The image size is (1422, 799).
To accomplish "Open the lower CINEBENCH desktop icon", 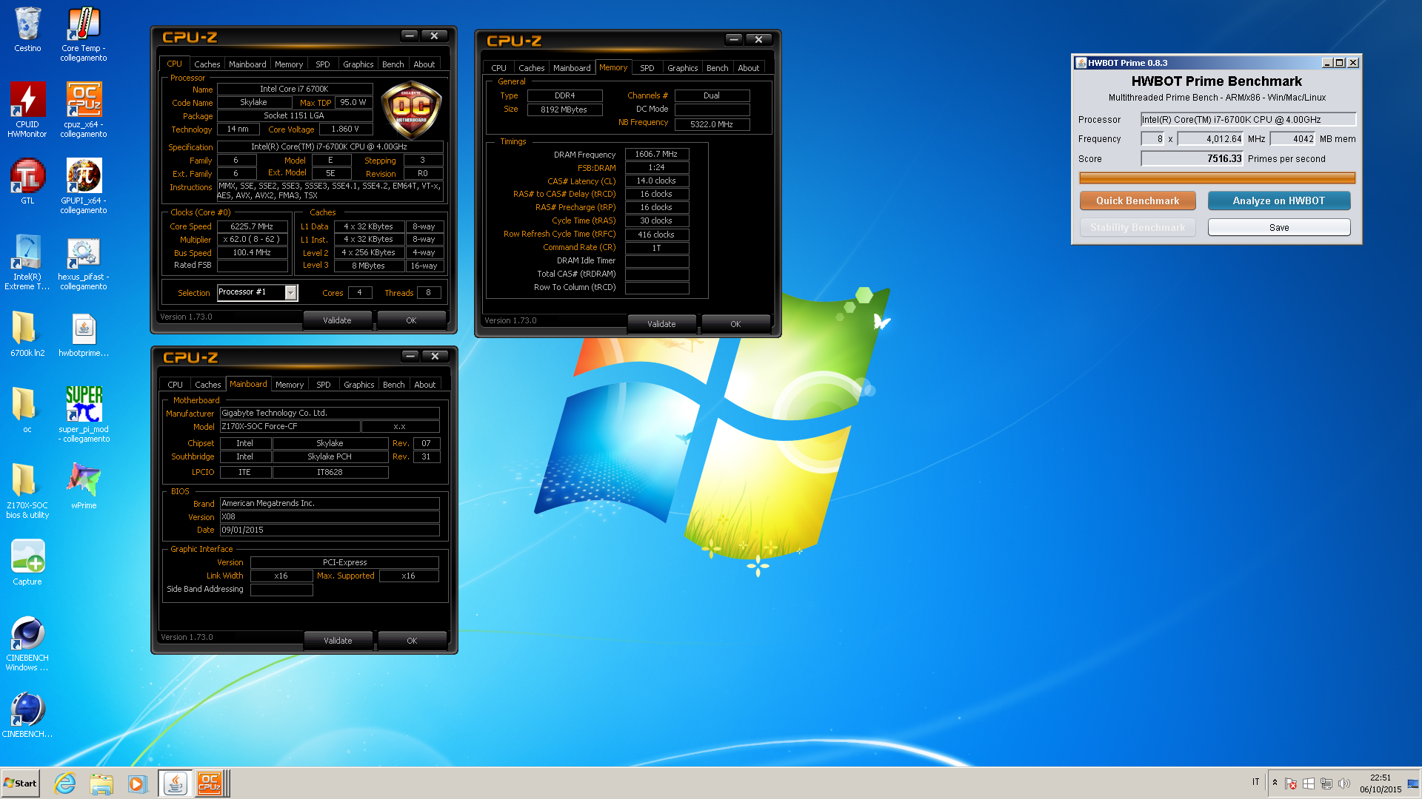I will coord(27,715).
